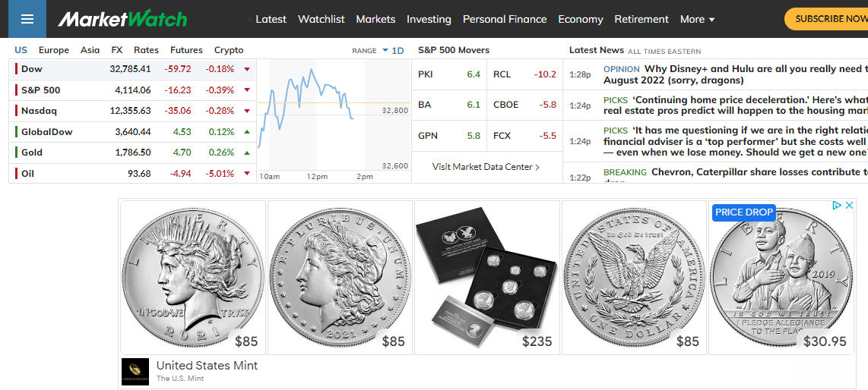The image size is (868, 390).
Task: Click the SUBSCRIBE NOW button
Action: (830, 19)
